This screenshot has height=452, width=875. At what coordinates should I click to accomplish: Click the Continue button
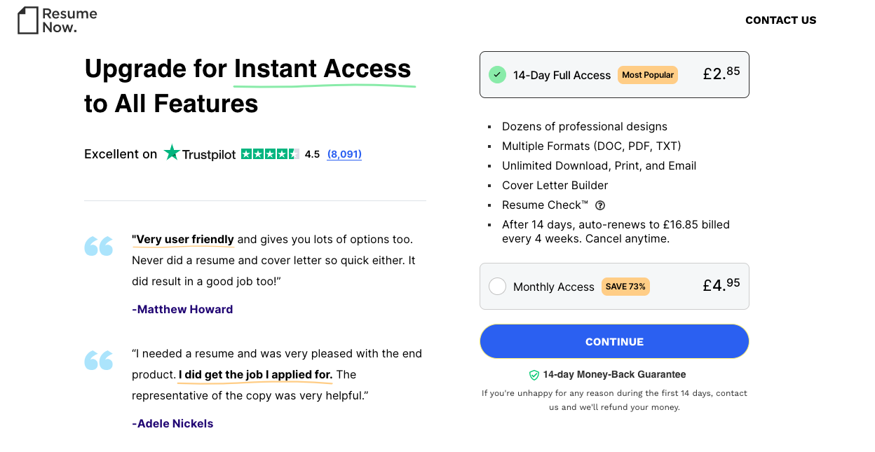pos(614,341)
